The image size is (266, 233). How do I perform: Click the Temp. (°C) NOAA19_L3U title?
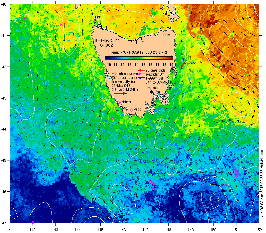[x=138, y=52]
